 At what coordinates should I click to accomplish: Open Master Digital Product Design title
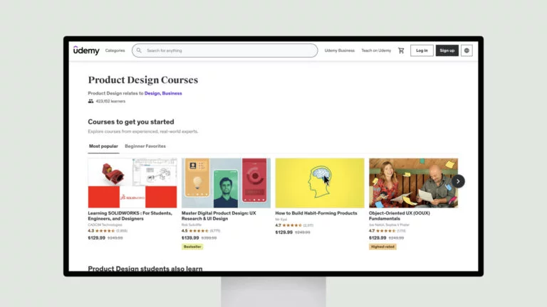[x=219, y=216]
